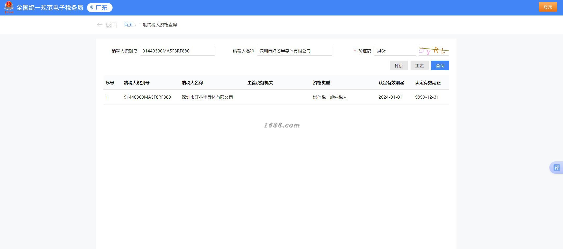The image size is (563, 249).
Task: Click the 返回 link text
Action: tap(111, 25)
